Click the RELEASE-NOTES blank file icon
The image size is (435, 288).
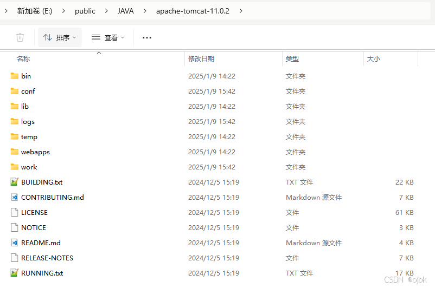click(x=15, y=258)
